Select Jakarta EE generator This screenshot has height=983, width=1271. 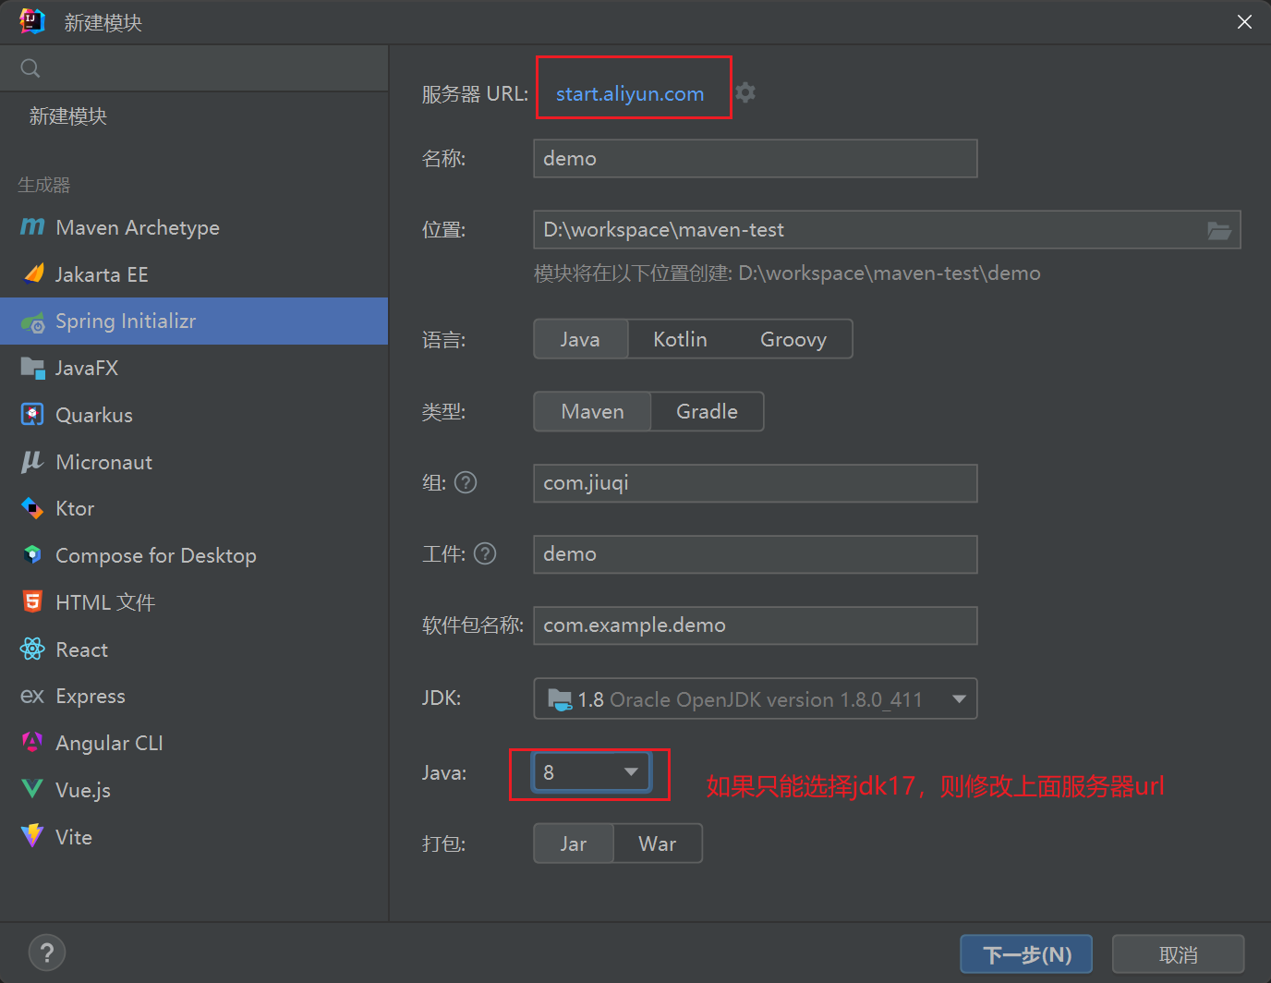tap(194, 274)
